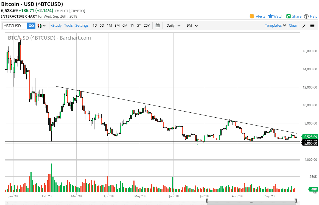Expand the Templates dropdown
Viewport: 319px width, 205px height.
click(275, 25)
